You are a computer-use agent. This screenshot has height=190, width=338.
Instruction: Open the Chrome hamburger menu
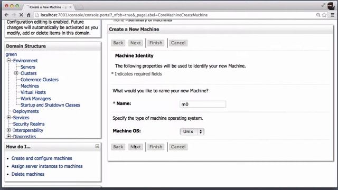(x=333, y=15)
